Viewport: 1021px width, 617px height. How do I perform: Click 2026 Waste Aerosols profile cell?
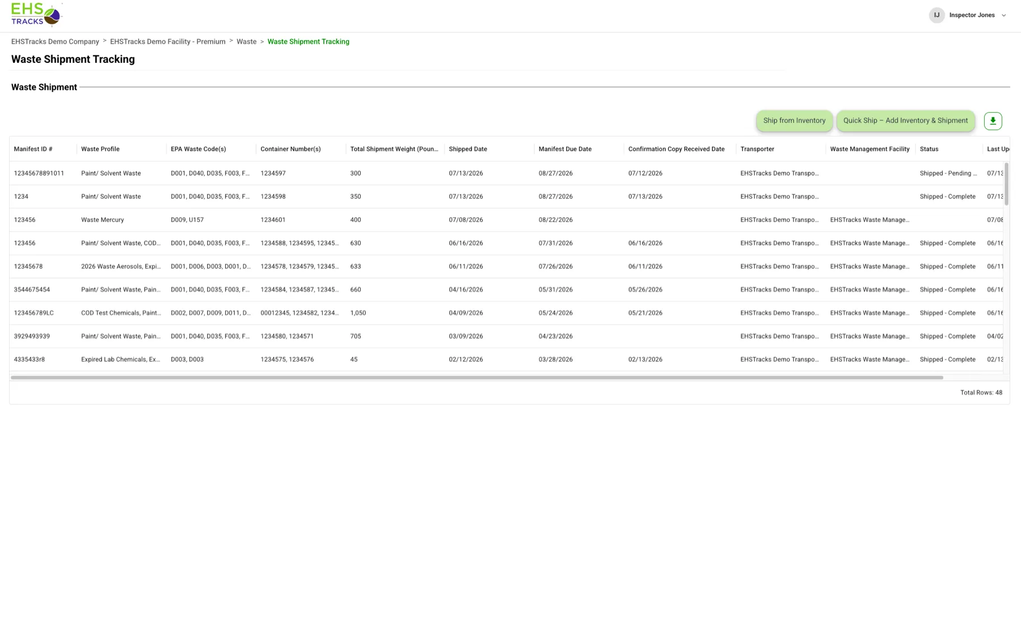(121, 266)
